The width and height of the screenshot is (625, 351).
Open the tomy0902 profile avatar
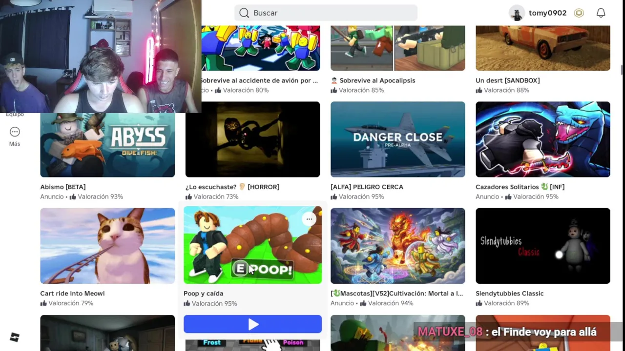coord(517,13)
